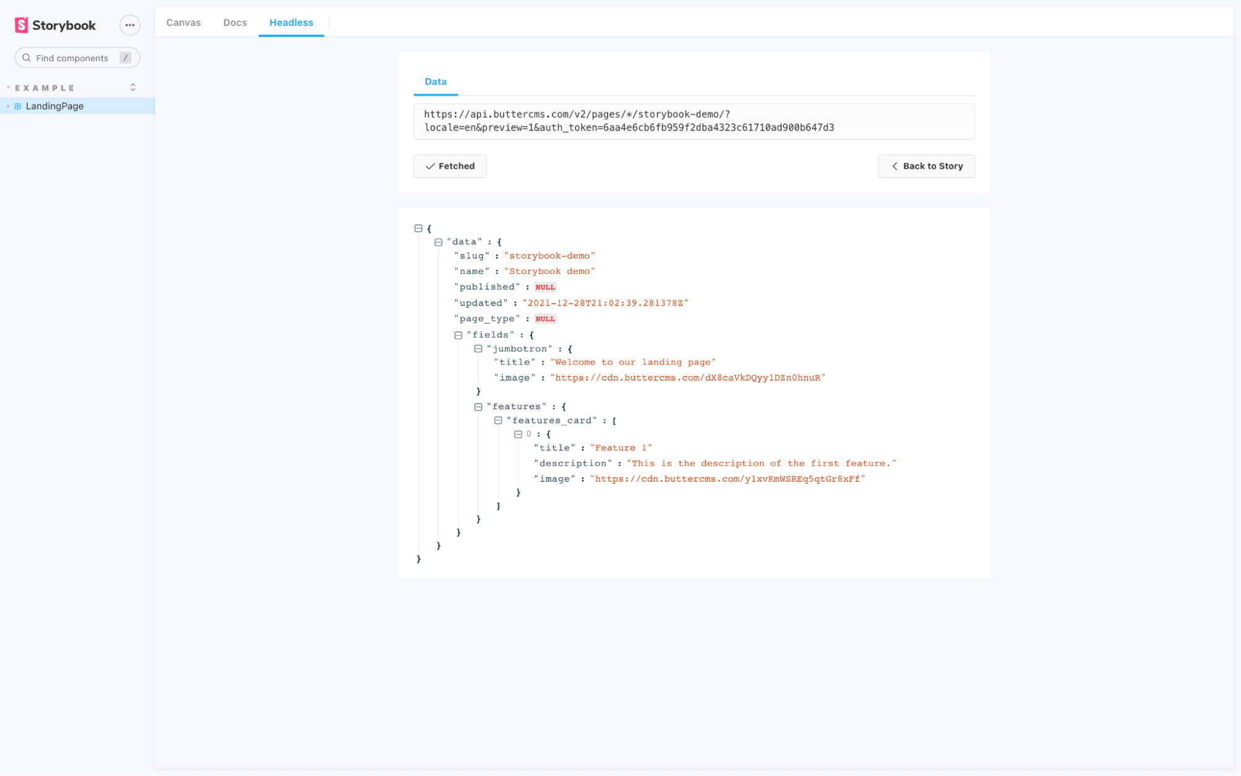This screenshot has width=1241, height=776.
Task: Click the "slug" key label
Action: pos(472,256)
